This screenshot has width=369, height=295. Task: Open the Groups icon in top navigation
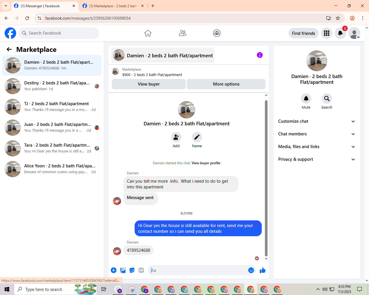tap(217, 33)
